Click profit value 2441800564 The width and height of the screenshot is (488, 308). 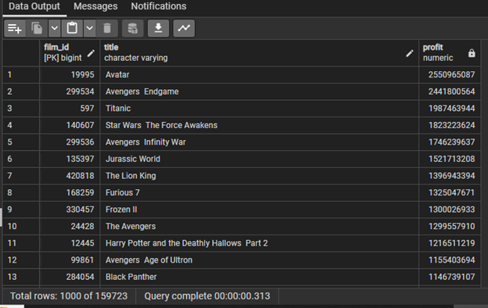coord(450,91)
